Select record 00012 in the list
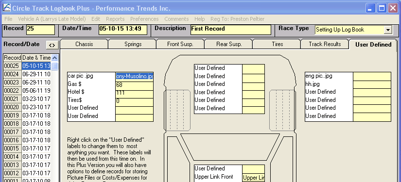 tap(27, 173)
